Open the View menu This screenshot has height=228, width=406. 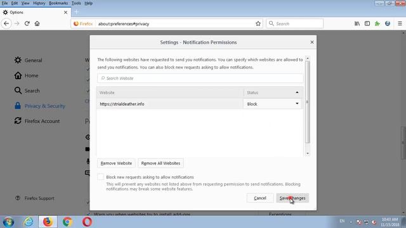point(25,3)
